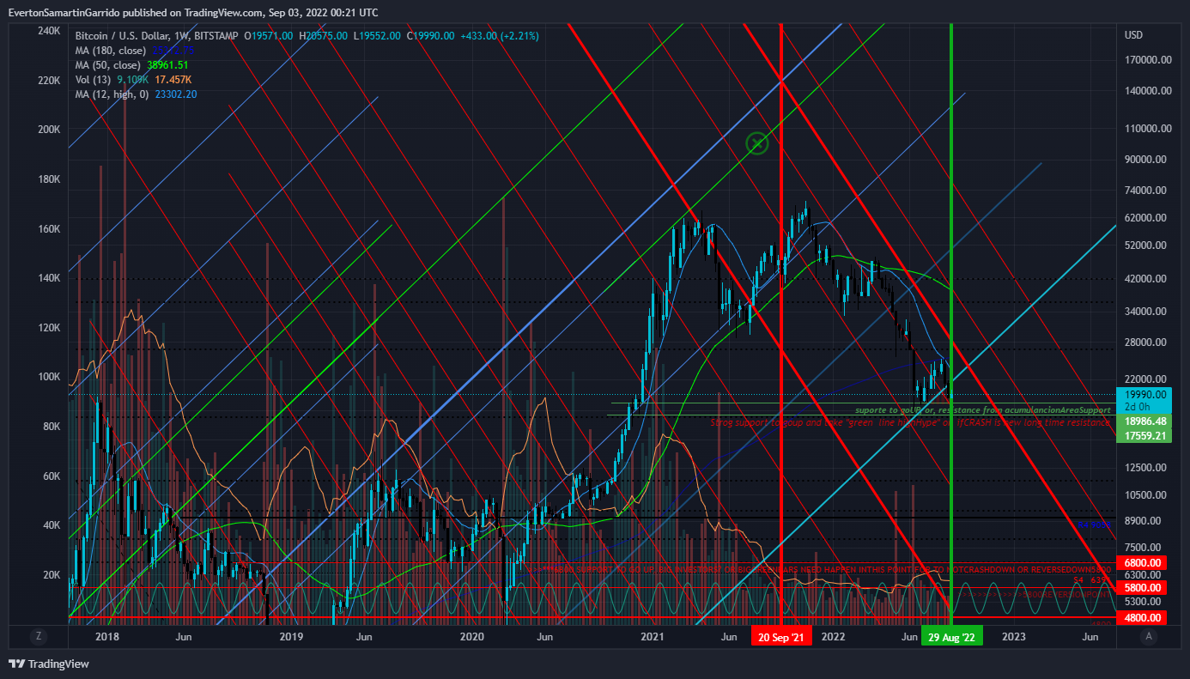
Task: Click the low value L19552.00
Action: click(x=378, y=36)
